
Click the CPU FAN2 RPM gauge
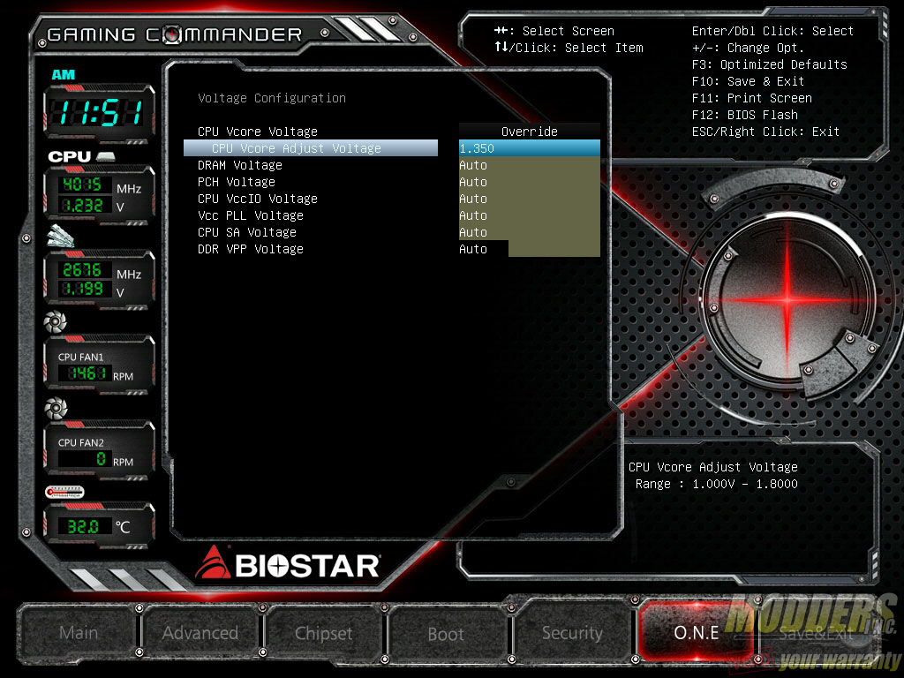tap(99, 450)
